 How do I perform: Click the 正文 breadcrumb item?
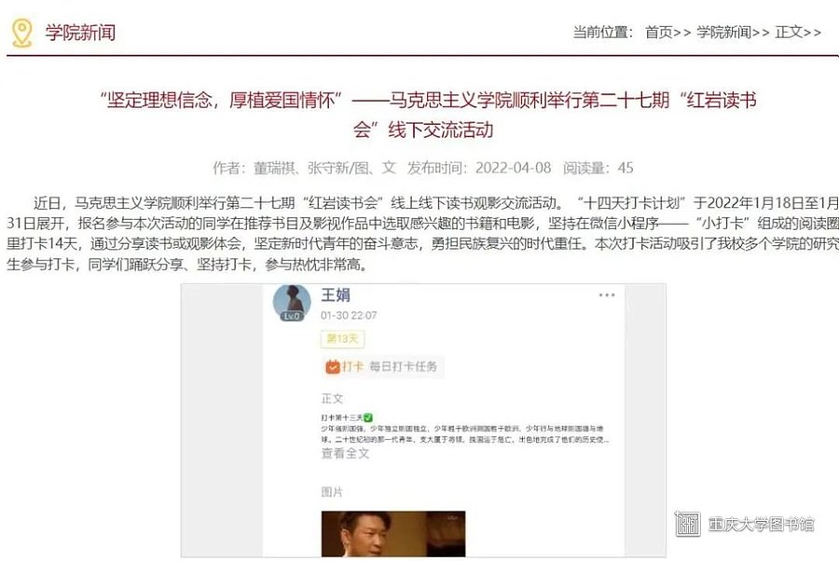pyautogui.click(x=790, y=33)
